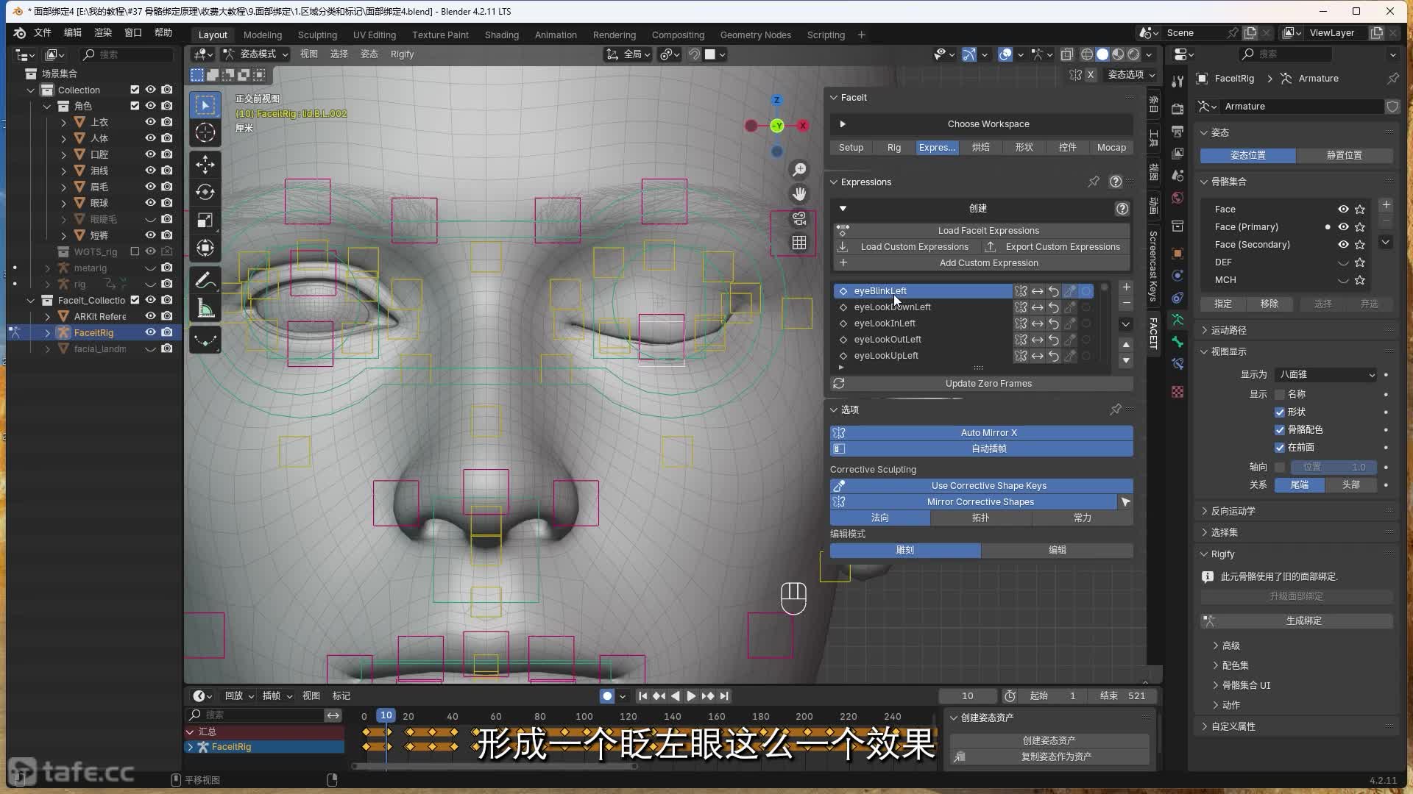The width and height of the screenshot is (1413, 794).
Task: Switch to the Shading workspace tab
Action: (501, 35)
